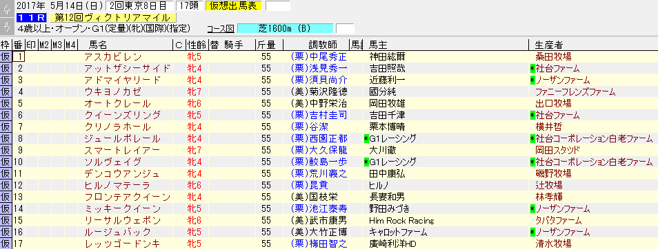
Task: Click the green asterisk beside G1レーシング in row 8
Action: [366, 138]
